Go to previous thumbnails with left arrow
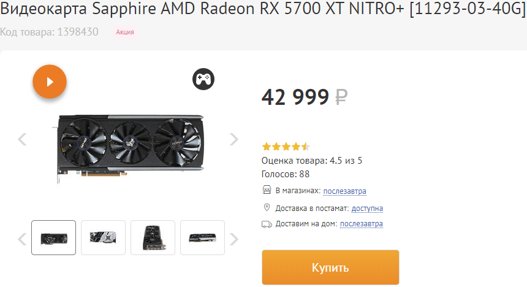527x287 pixels. (x=22, y=239)
